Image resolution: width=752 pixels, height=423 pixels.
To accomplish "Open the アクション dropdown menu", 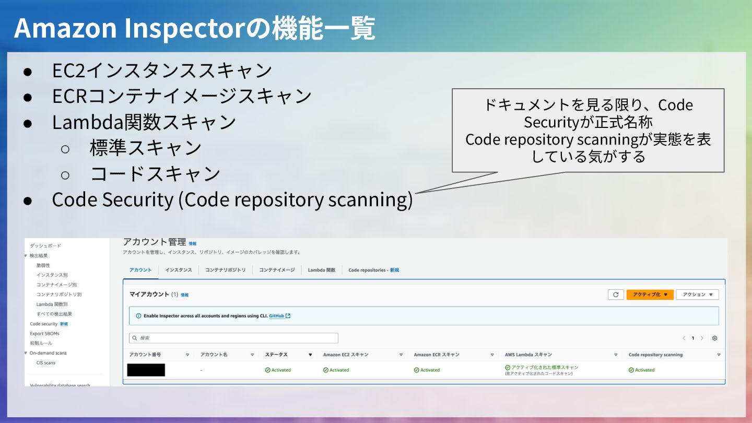I will (x=698, y=295).
